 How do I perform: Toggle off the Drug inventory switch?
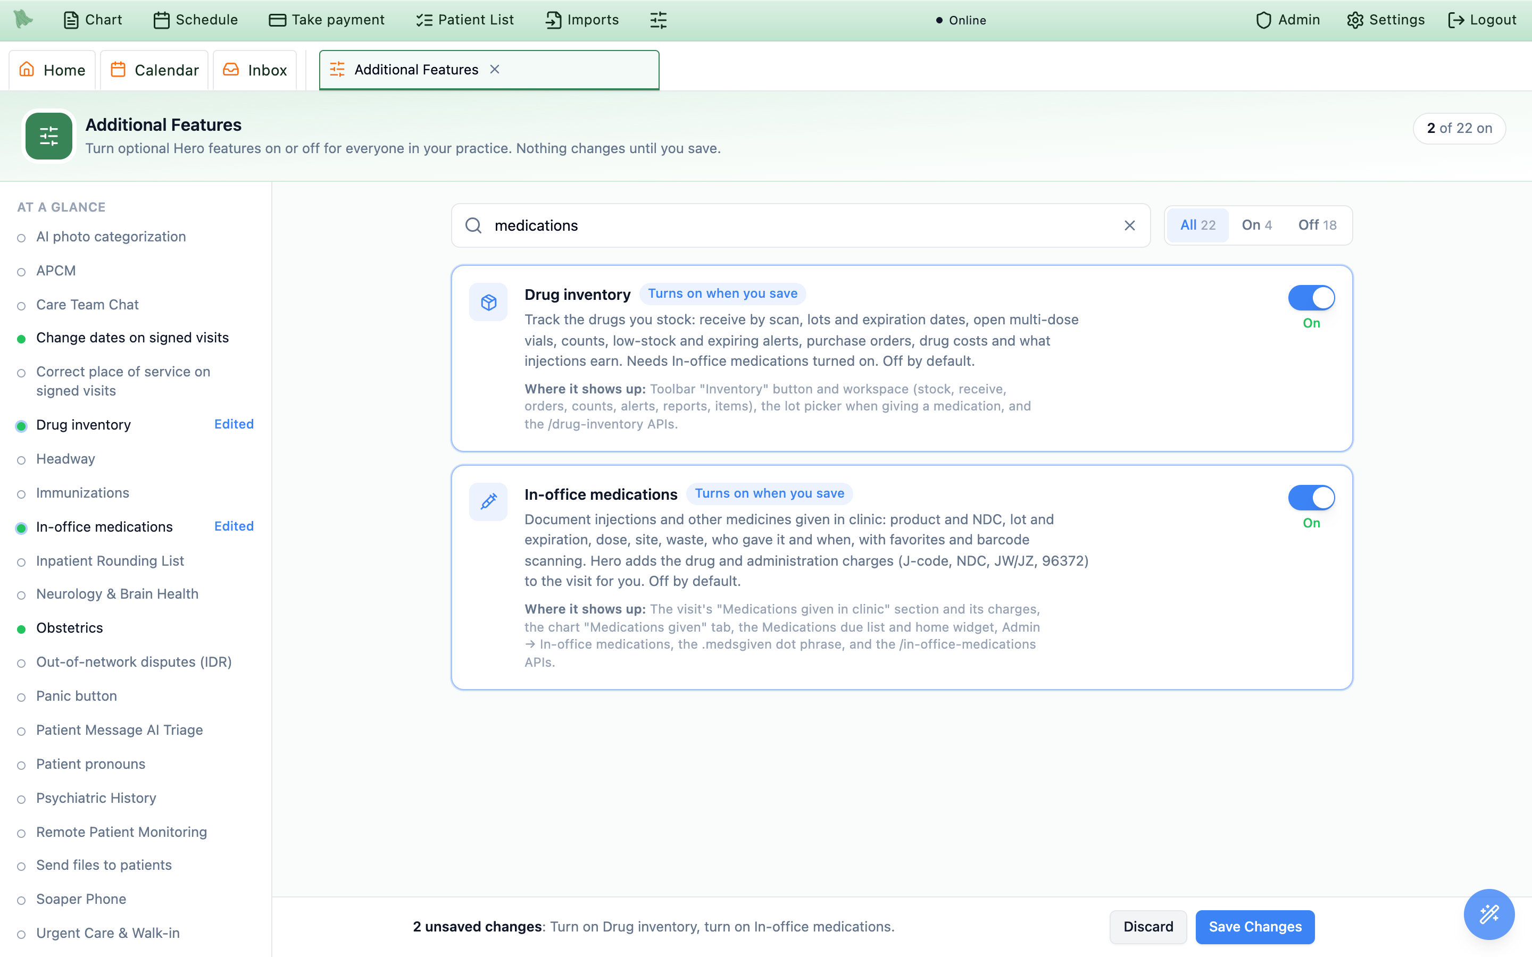(x=1311, y=298)
